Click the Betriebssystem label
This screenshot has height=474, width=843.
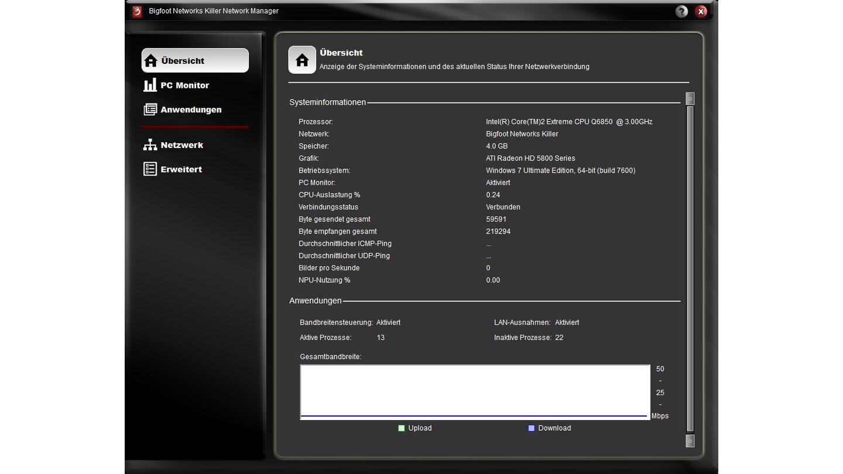click(x=324, y=171)
